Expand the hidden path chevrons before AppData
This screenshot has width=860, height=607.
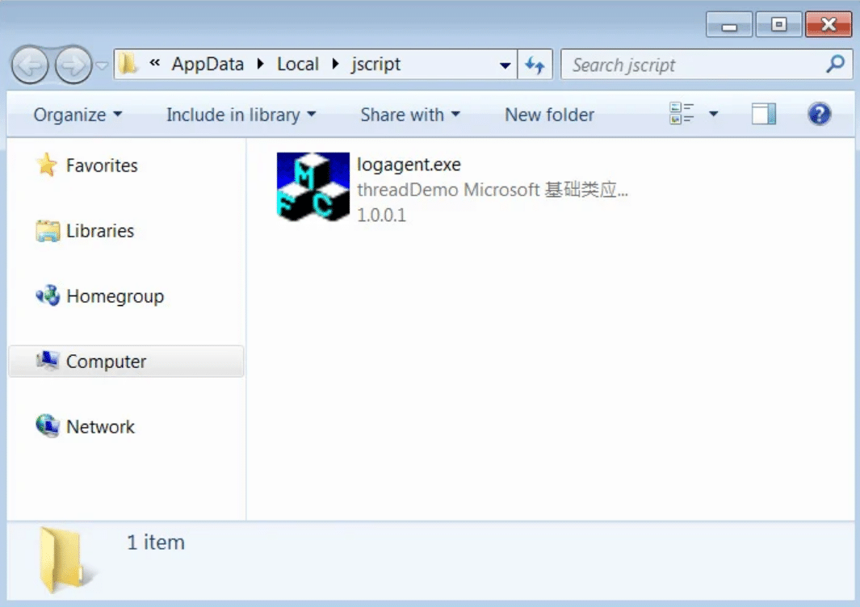(x=155, y=63)
